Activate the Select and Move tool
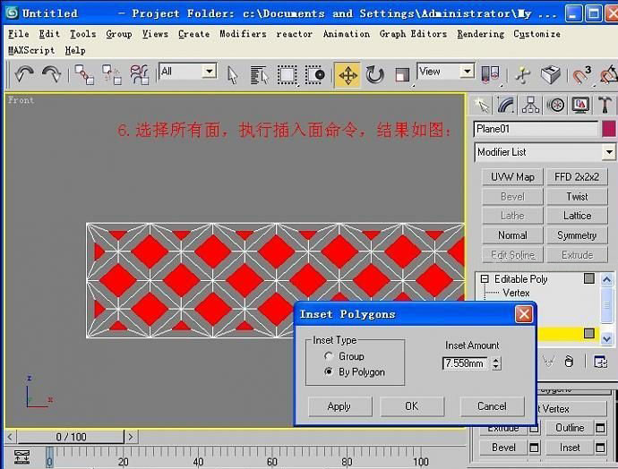This screenshot has height=469, width=618. 348,74
